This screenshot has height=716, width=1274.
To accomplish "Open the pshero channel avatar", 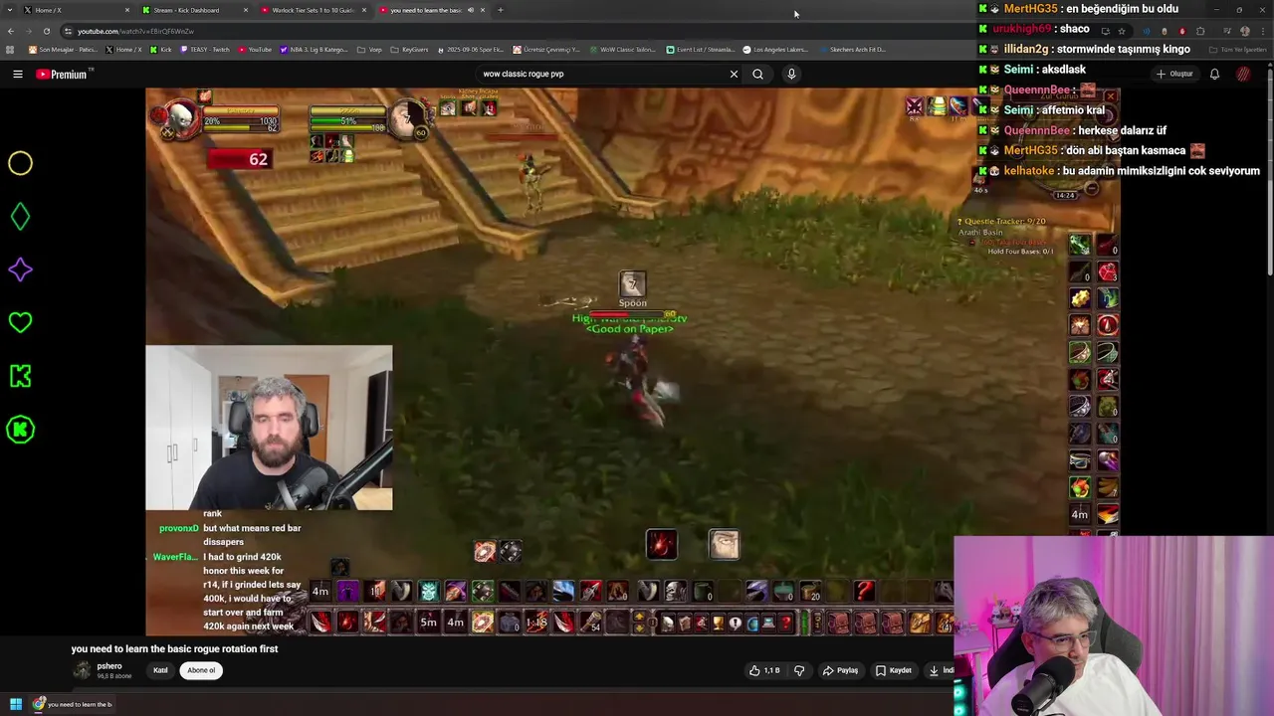I will 82,670.
